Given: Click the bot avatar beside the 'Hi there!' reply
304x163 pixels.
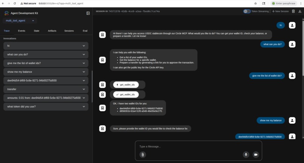Looking at the screenshot, I should tap(102, 35).
